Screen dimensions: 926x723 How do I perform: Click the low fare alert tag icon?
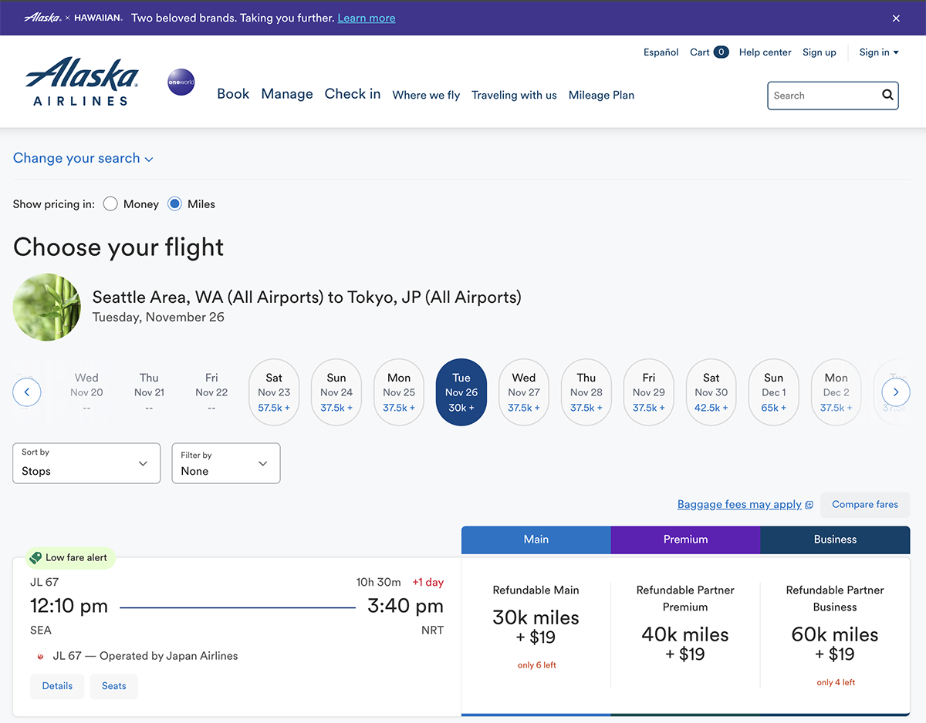(x=35, y=557)
